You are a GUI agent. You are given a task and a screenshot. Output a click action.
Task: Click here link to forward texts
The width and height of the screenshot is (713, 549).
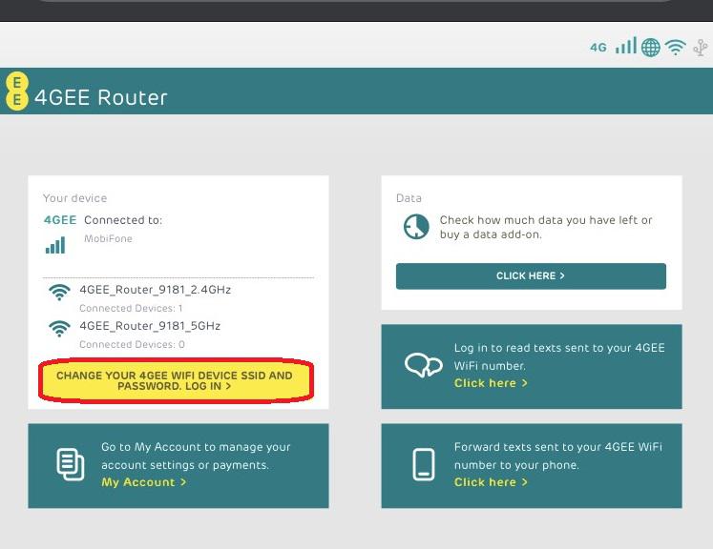491,482
